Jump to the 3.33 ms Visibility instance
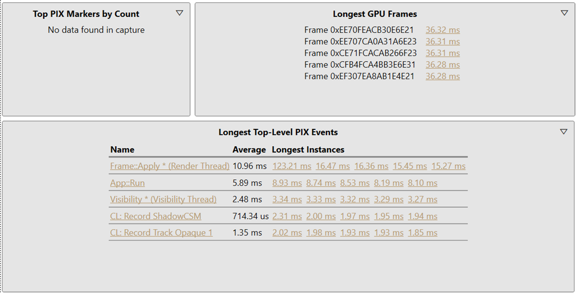The width and height of the screenshot is (576, 293). pos(321,199)
